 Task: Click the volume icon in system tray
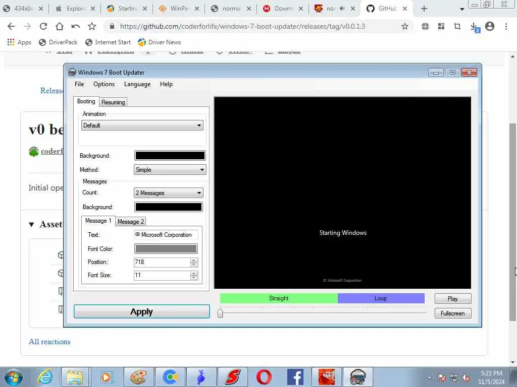466,378
